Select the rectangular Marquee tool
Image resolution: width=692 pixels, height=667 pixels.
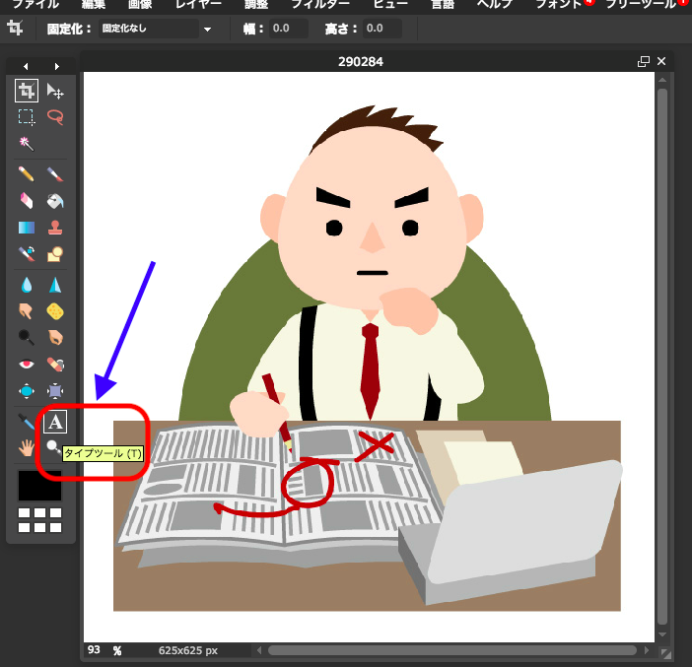click(27, 117)
